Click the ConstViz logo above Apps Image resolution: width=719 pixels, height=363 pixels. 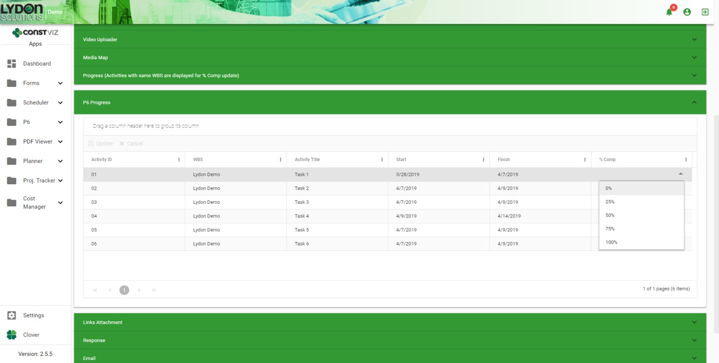tap(35, 33)
